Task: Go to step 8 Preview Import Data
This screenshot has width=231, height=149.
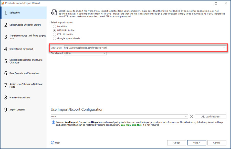Action: point(24,98)
